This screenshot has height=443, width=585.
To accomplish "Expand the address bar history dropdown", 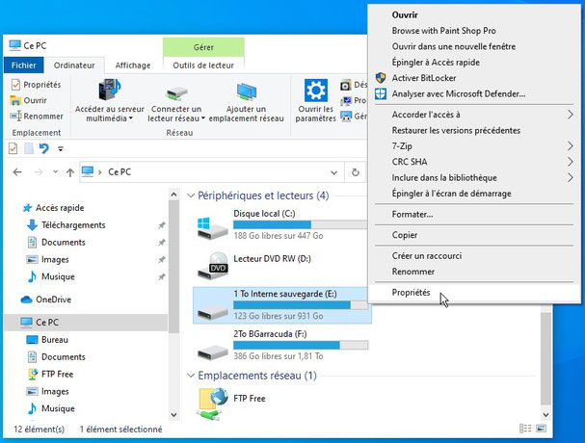I will point(333,172).
